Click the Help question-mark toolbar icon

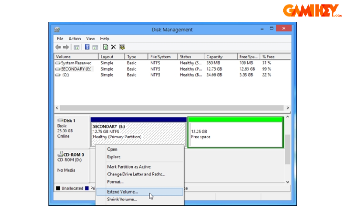(x=87, y=47)
